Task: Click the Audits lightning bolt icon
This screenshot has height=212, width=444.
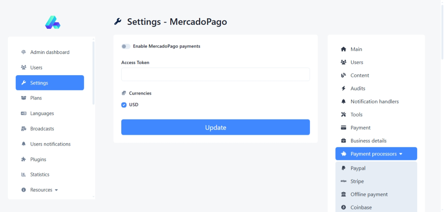Action: pyautogui.click(x=343, y=88)
